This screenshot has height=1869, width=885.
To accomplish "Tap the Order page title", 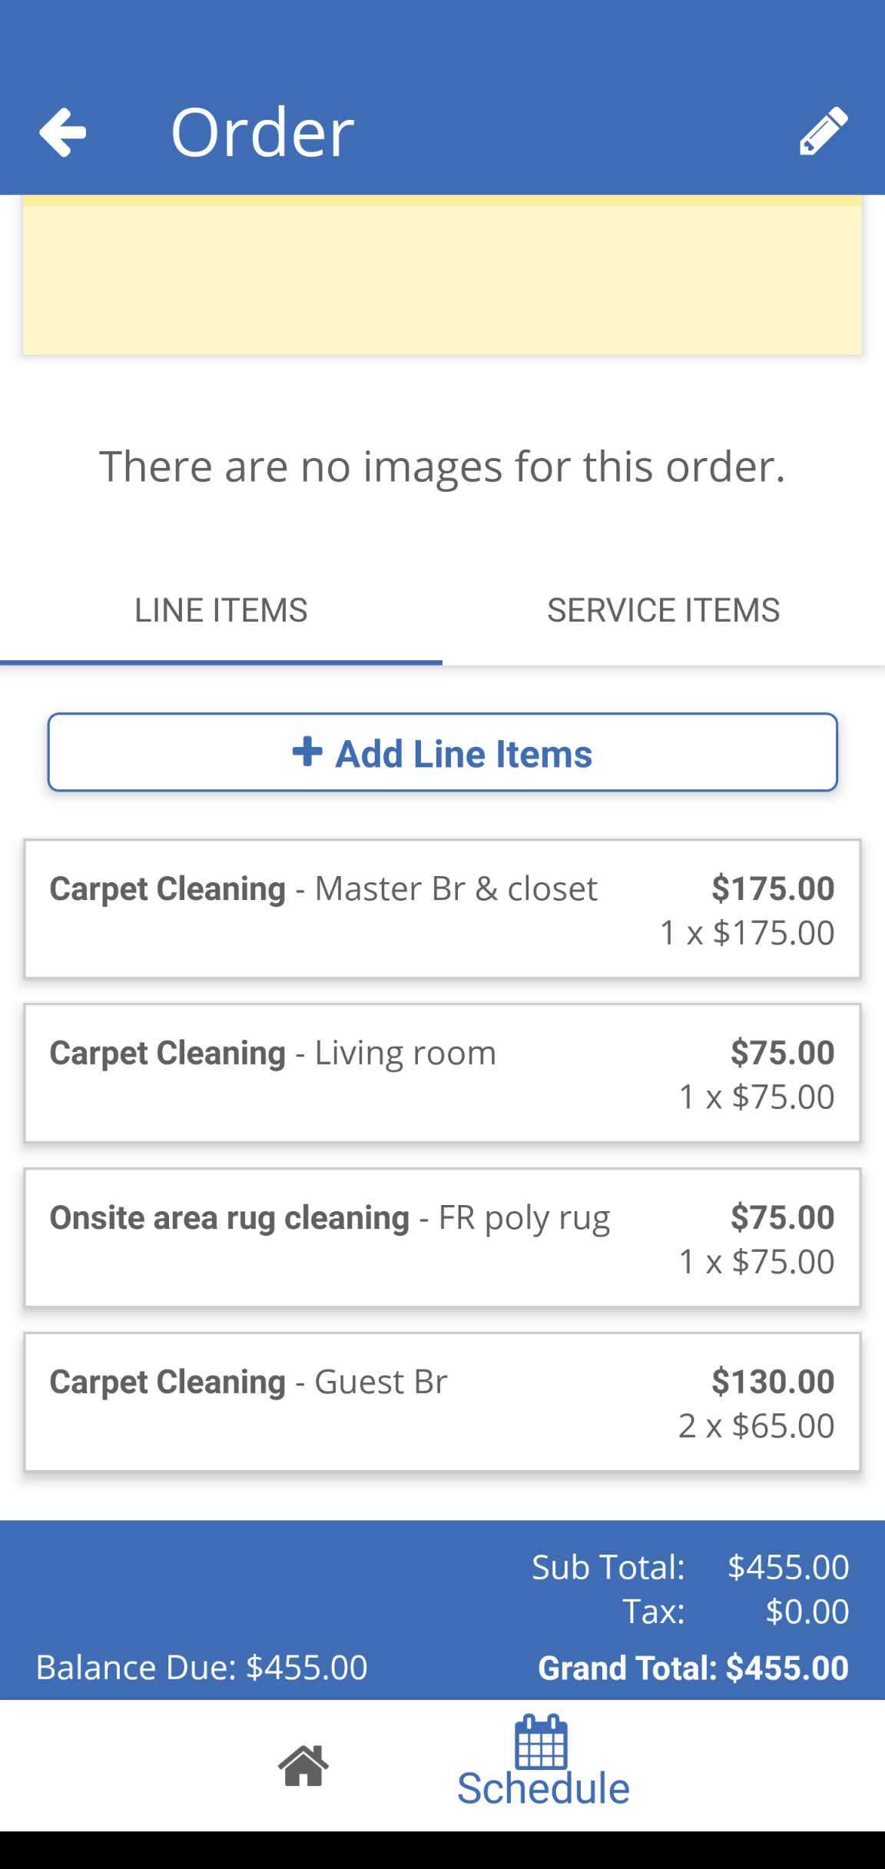I will [262, 132].
